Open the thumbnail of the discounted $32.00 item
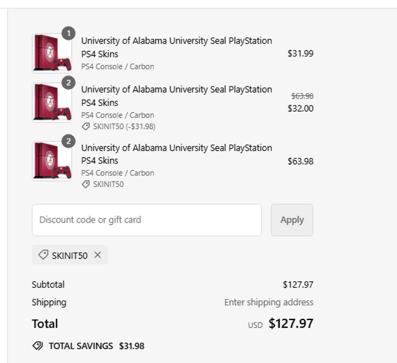This screenshot has height=363, width=397. [52, 103]
